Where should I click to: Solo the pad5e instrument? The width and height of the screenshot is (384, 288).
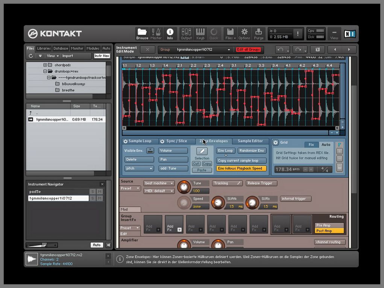[x=92, y=192]
